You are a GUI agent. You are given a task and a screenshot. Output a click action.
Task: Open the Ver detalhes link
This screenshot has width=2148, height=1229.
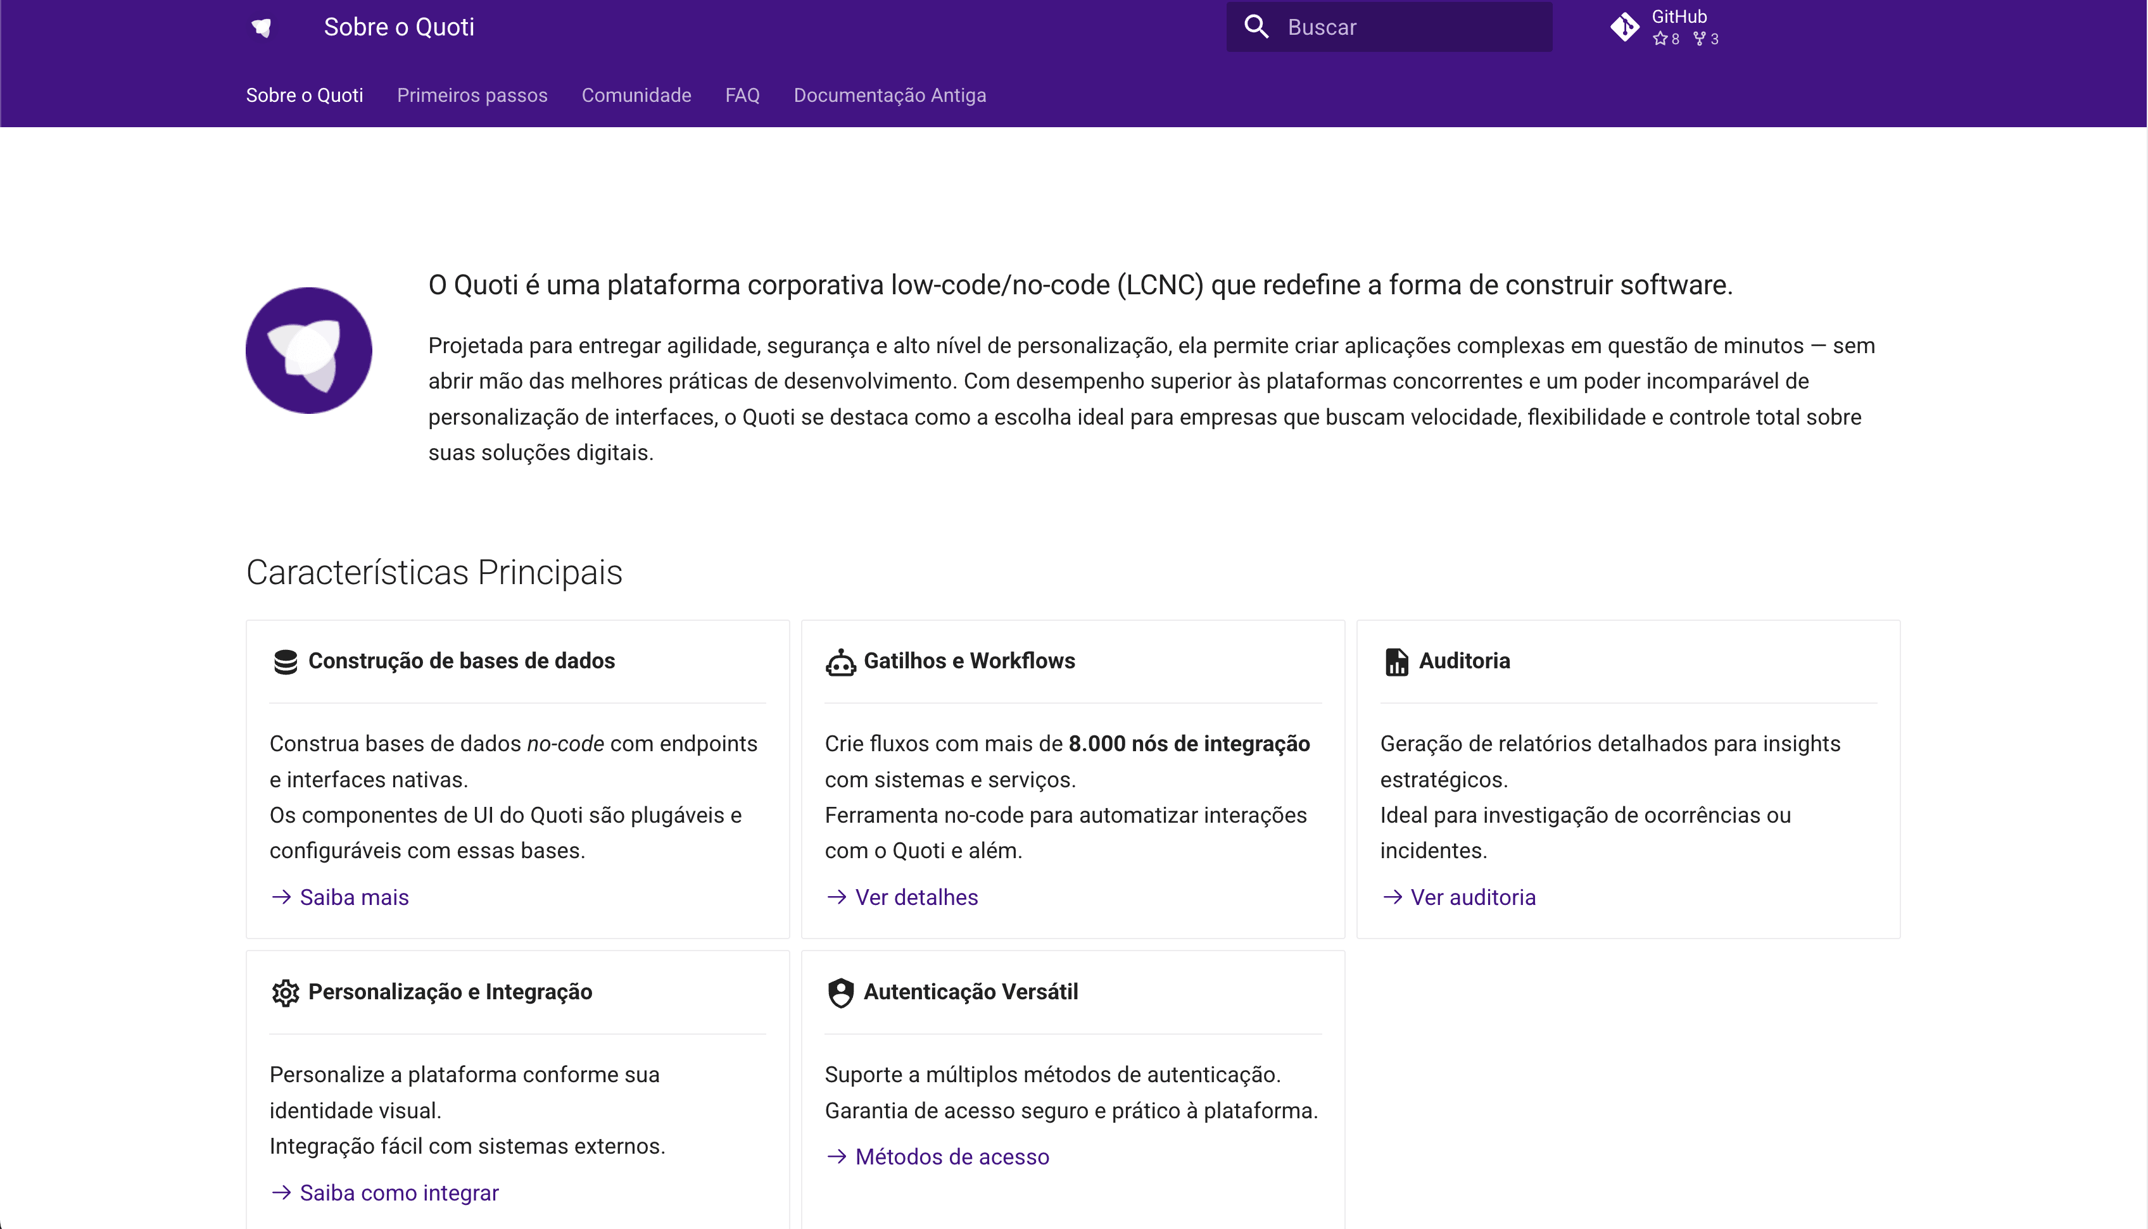coord(917,897)
